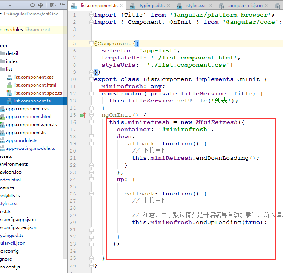Click the list.component.css file icon
Screen dimensions: 283x273
point(9,77)
